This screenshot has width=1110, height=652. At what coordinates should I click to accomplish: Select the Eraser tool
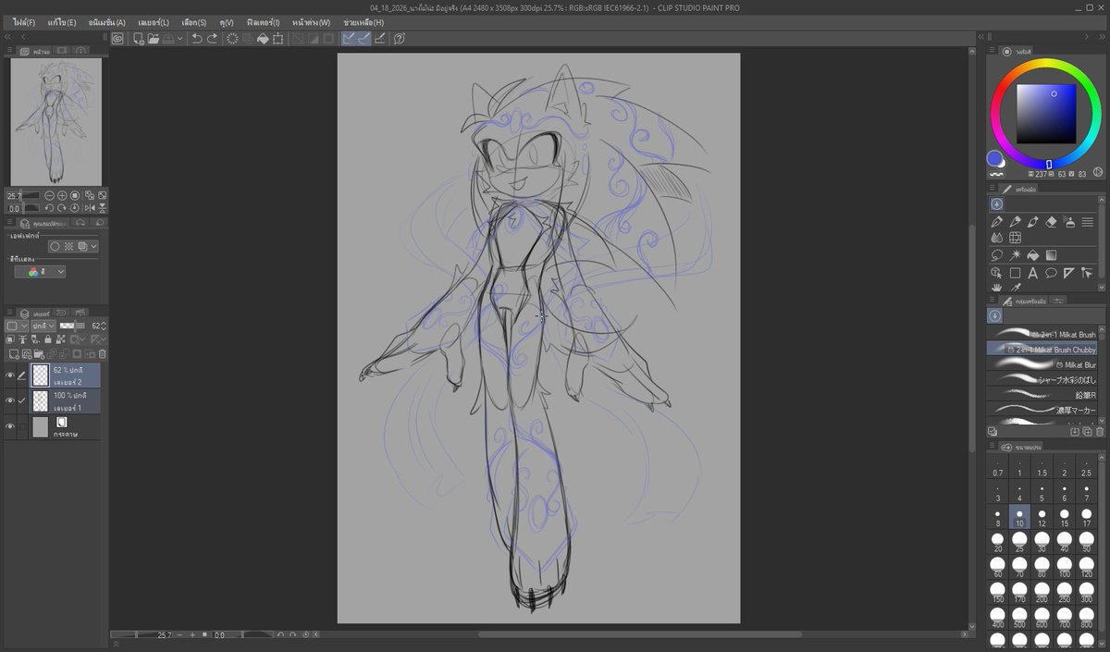pyautogui.click(x=1051, y=222)
